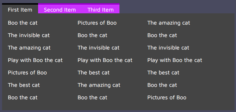Open The invisible cat link in first column
The width and height of the screenshot is (236, 112).
point(29,35)
